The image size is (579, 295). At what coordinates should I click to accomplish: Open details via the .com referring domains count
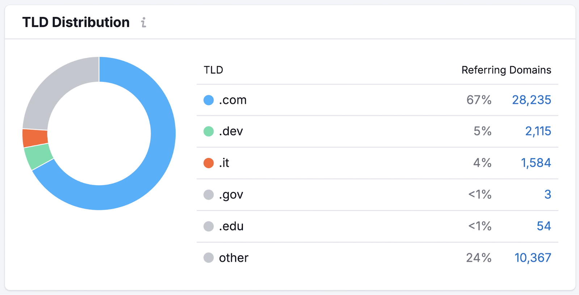click(x=532, y=100)
